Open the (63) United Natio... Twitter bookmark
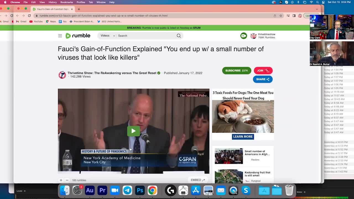This screenshot has width=354, height=199. click(109, 22)
